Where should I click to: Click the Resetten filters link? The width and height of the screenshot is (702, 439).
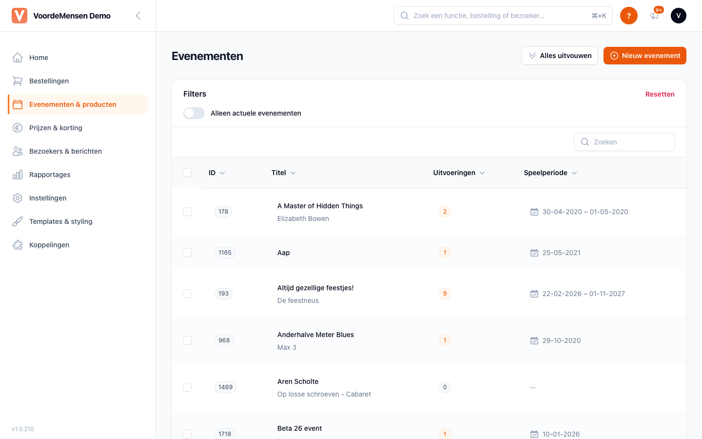(x=660, y=94)
